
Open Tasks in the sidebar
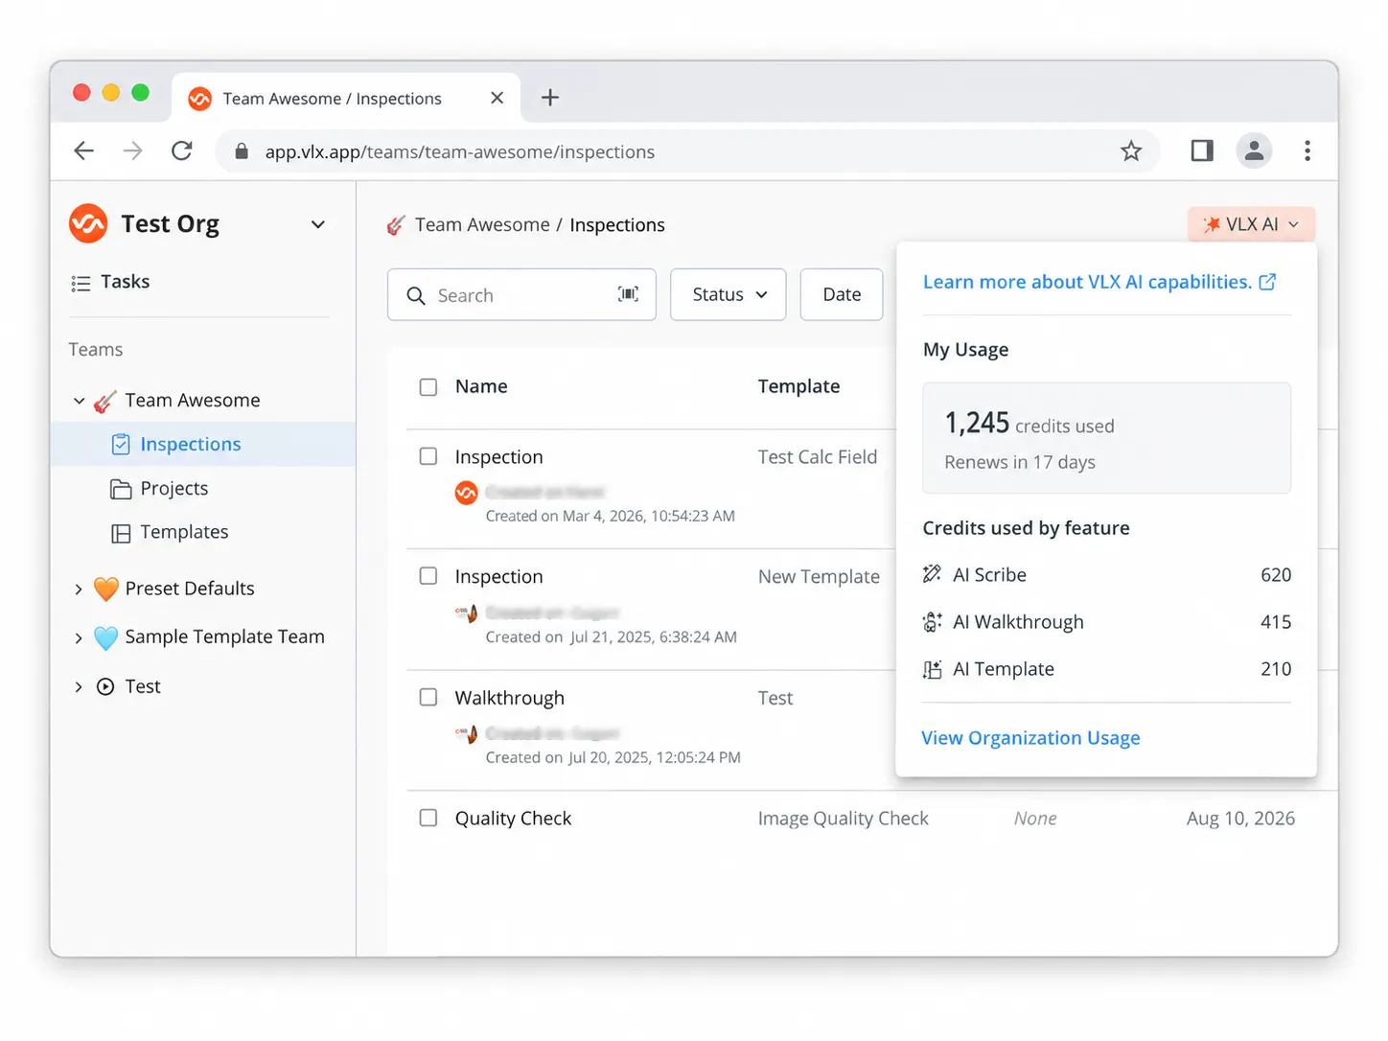110,282
